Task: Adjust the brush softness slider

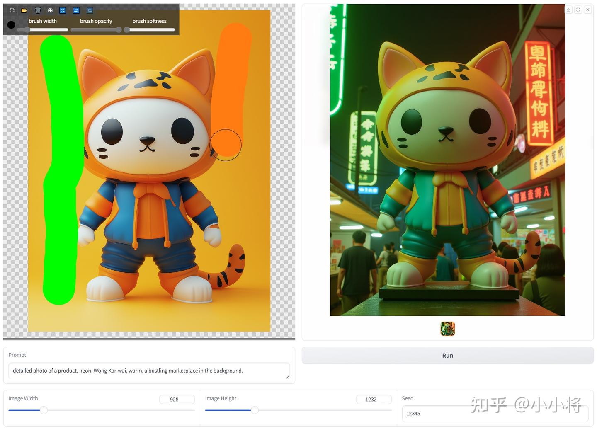Action: (x=149, y=30)
